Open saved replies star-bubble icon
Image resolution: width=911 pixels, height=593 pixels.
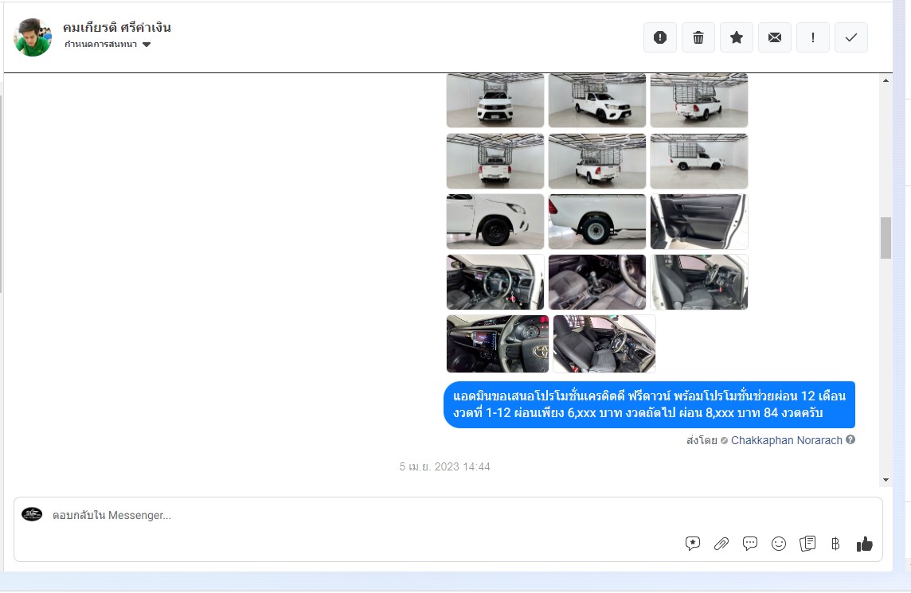(693, 544)
